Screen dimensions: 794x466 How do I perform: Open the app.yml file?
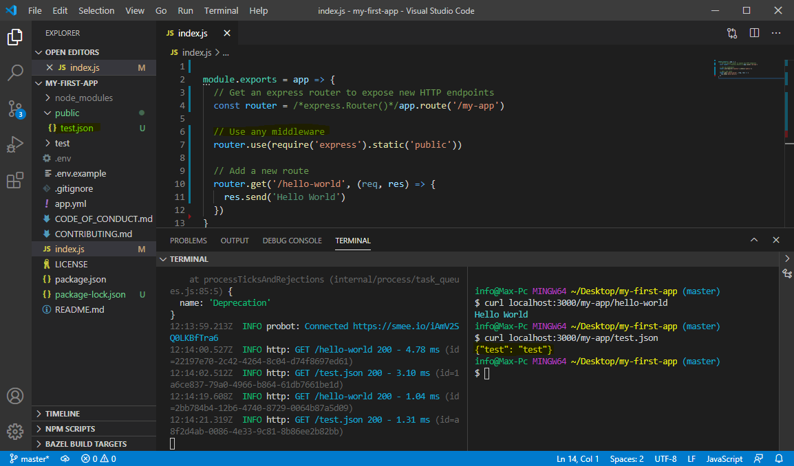70,204
